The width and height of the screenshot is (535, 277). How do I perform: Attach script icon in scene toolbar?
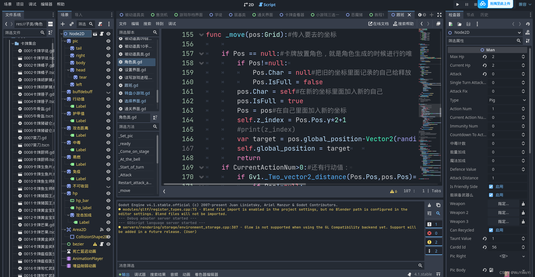pyautogui.click(x=100, y=24)
